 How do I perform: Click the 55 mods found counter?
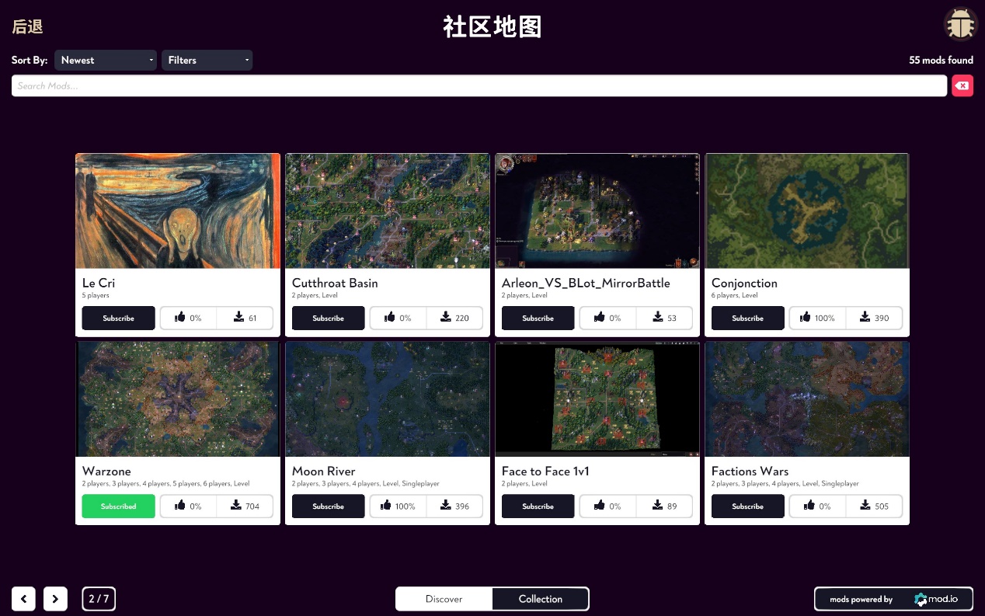pyautogui.click(x=941, y=60)
